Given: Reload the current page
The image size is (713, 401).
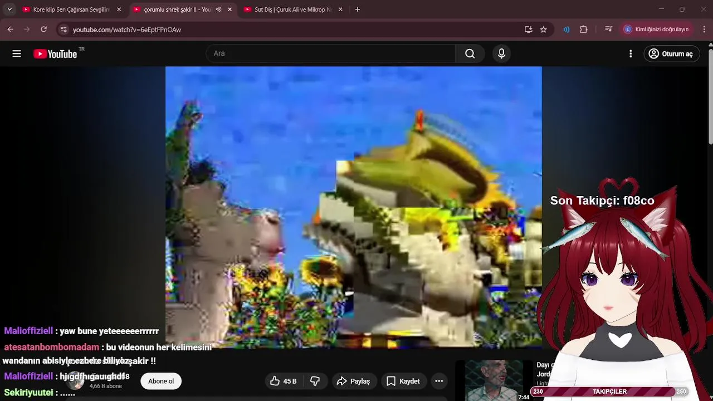Looking at the screenshot, I should click(43, 30).
